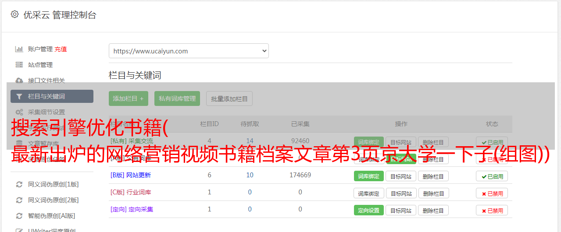Click 栏目ID value 6
Viewport: 561px width, 232px height.
coord(209,175)
